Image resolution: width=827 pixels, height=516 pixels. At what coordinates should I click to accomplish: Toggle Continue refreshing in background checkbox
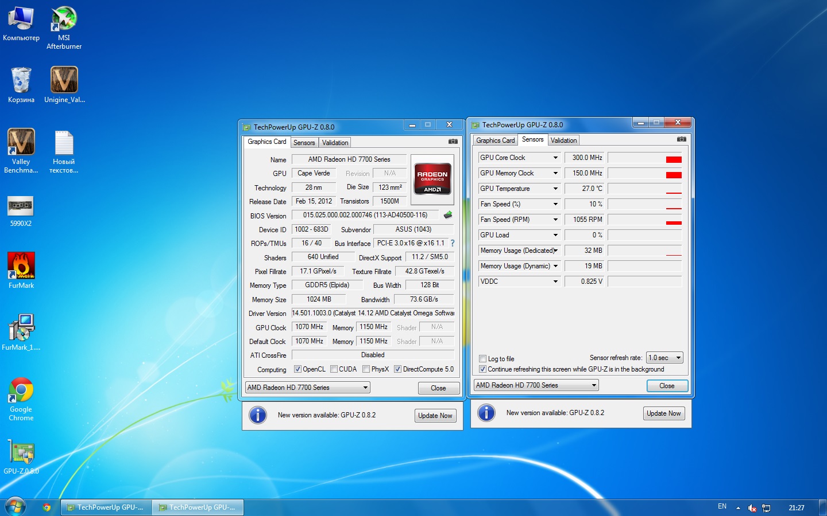click(482, 369)
